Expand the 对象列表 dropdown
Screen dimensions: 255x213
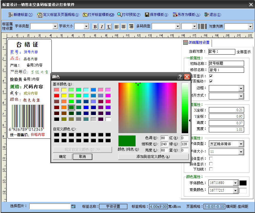point(250,27)
